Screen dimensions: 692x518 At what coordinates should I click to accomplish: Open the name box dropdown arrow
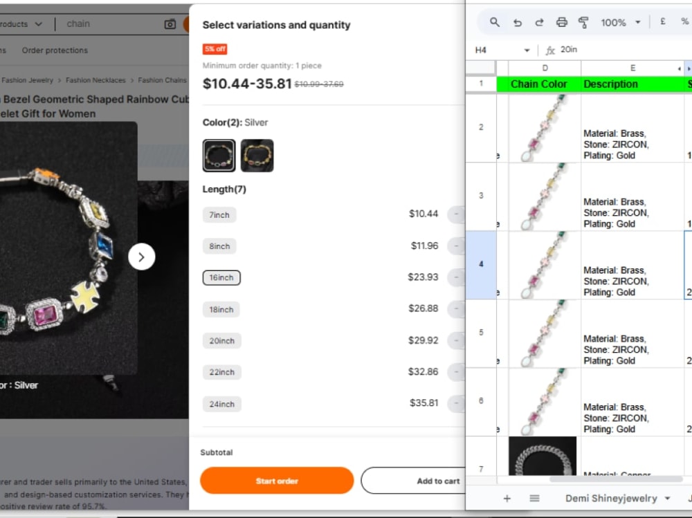[527, 50]
